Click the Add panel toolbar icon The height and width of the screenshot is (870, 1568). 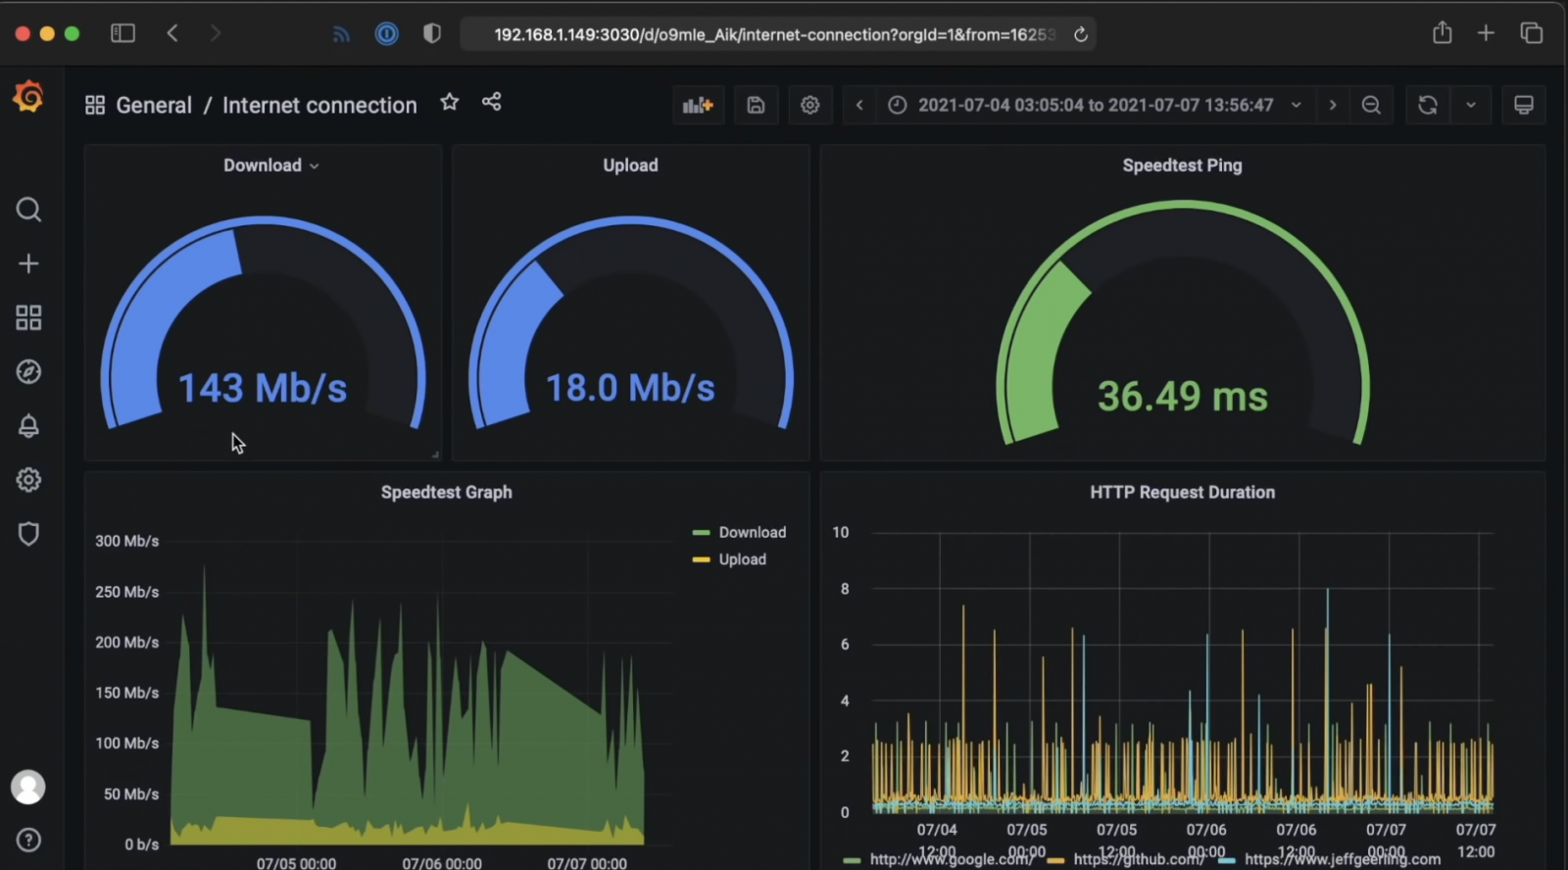tap(698, 105)
